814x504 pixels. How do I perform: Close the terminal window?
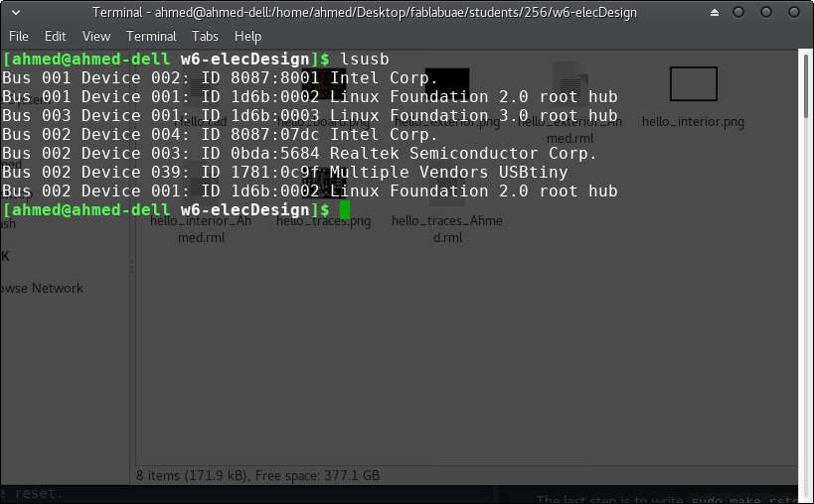point(794,13)
